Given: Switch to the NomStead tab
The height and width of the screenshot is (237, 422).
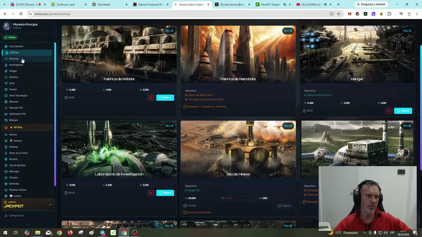Looking at the screenshot, I should pos(110,5).
